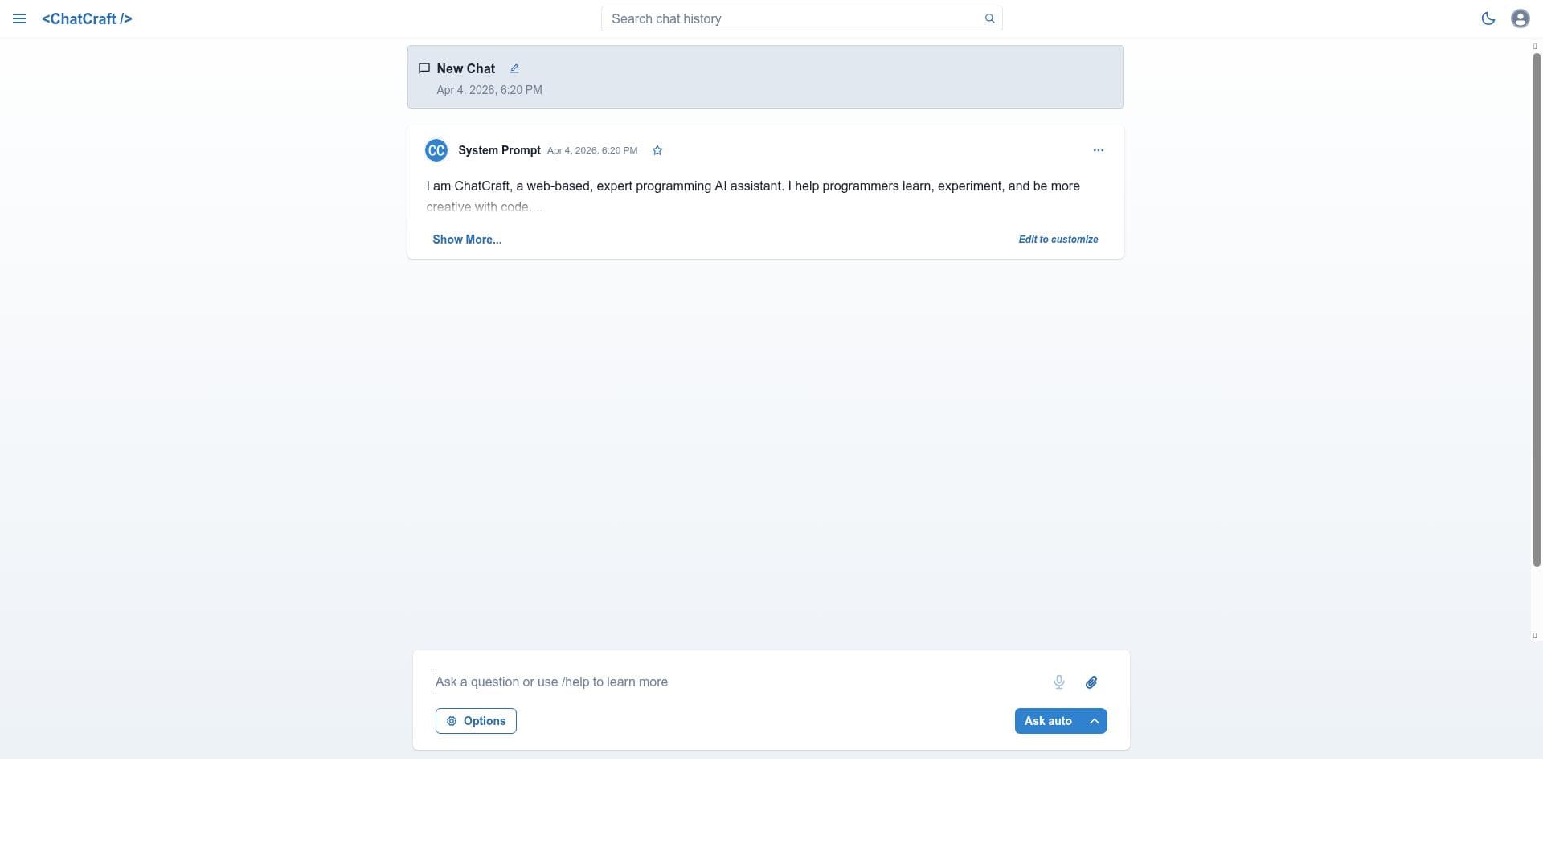Open the hamburger sidebar menu
1543x868 pixels.
19,18
